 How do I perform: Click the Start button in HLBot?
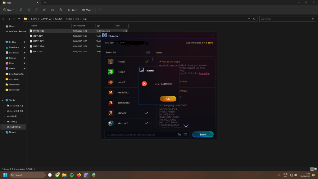tap(202, 135)
